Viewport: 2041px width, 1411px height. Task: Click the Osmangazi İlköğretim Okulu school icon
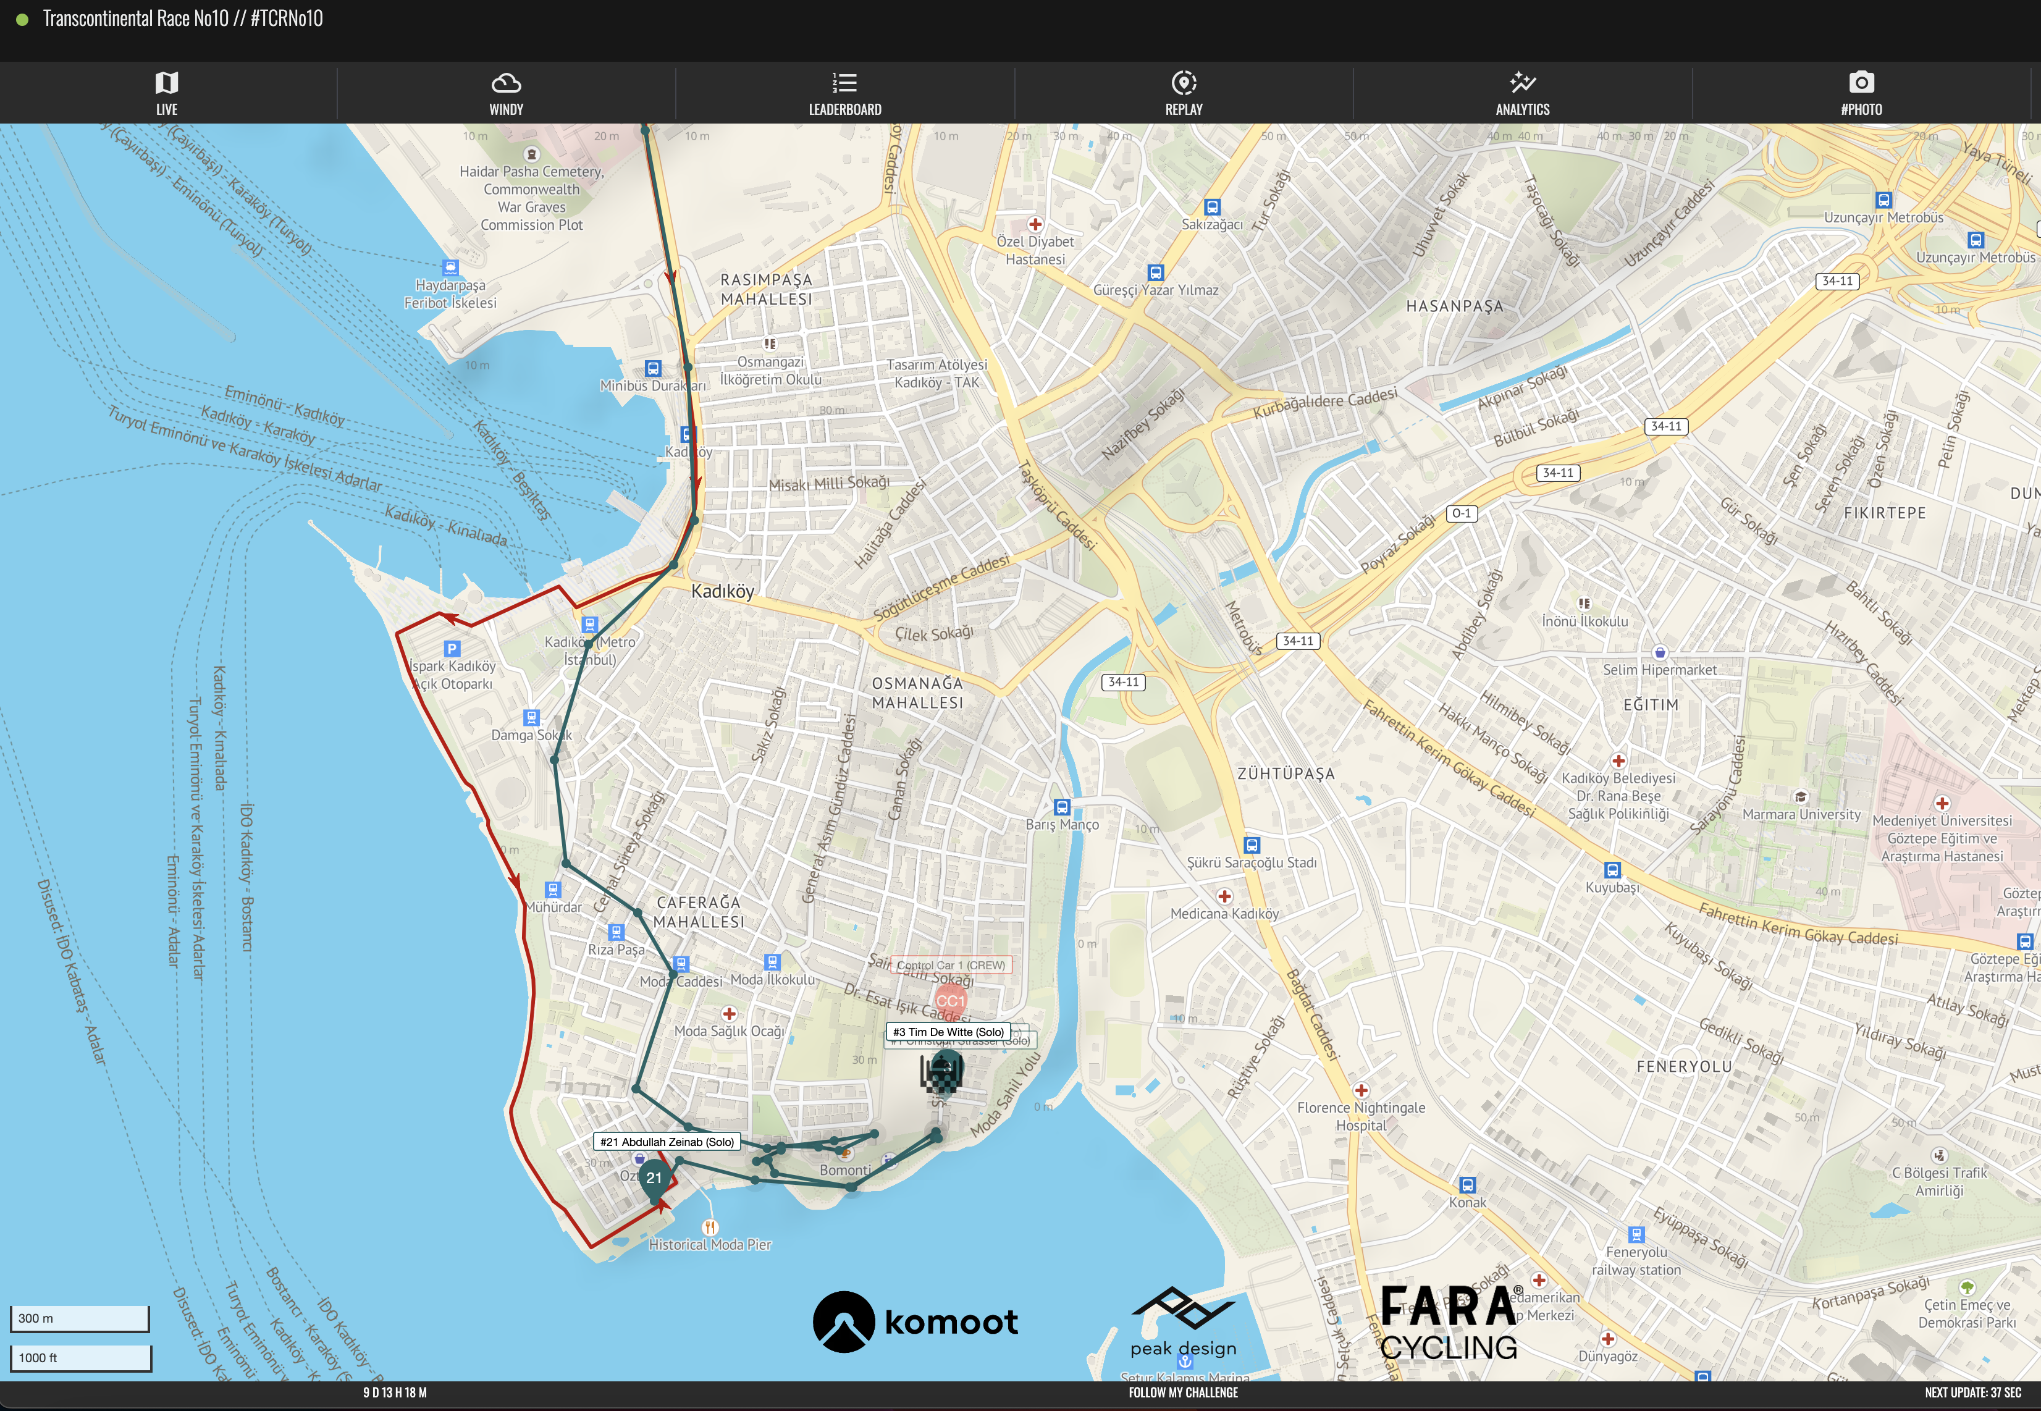[x=770, y=344]
